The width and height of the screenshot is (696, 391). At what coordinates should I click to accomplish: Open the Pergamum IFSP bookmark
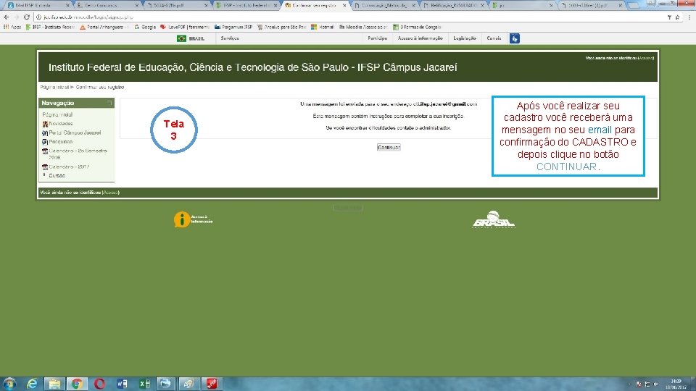pos(233,27)
